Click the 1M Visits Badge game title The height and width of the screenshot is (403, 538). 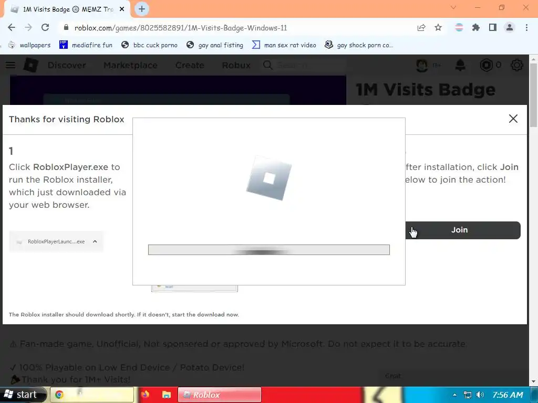point(426,90)
